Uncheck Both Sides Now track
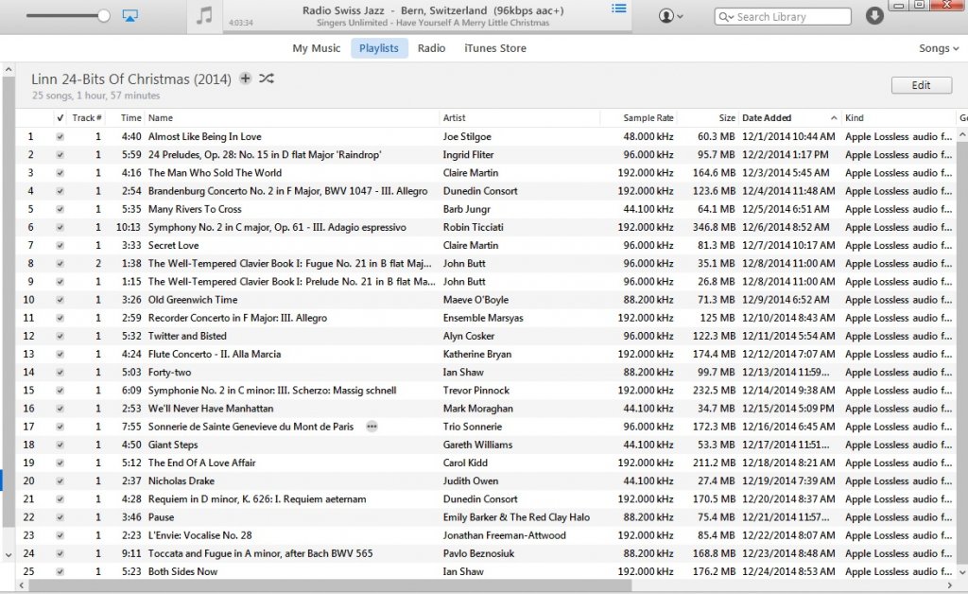This screenshot has width=968, height=594. [60, 571]
